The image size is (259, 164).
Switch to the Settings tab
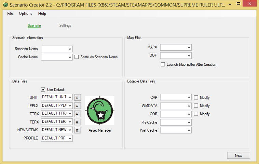(65, 26)
